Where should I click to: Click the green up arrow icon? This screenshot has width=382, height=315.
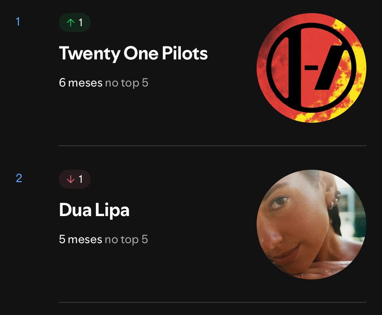71,23
